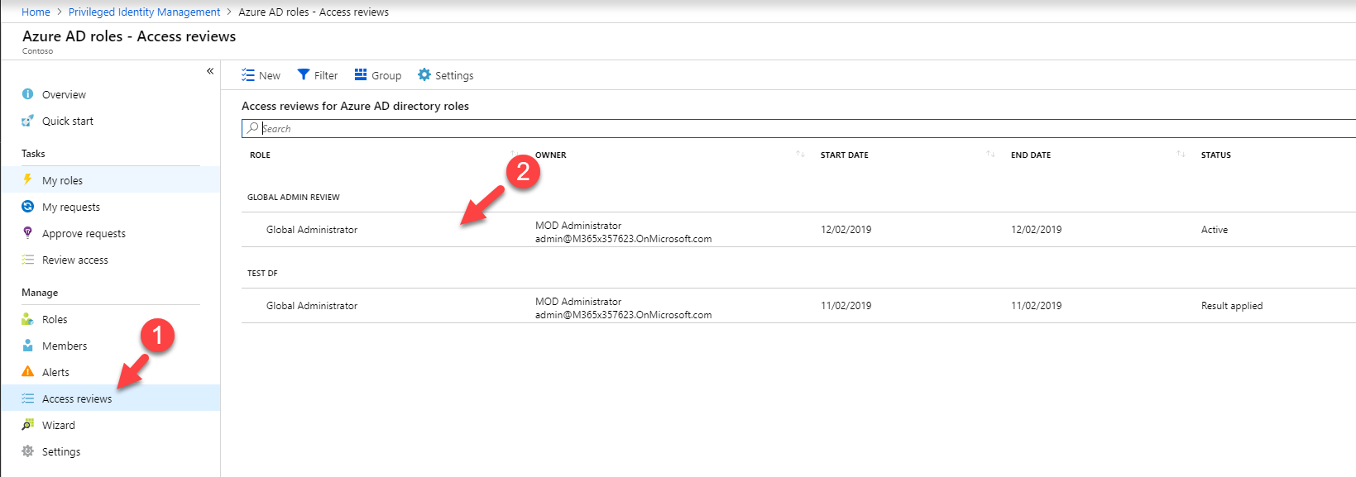Click the 11/02/2019 end date cell
1356x477 pixels.
click(1036, 306)
